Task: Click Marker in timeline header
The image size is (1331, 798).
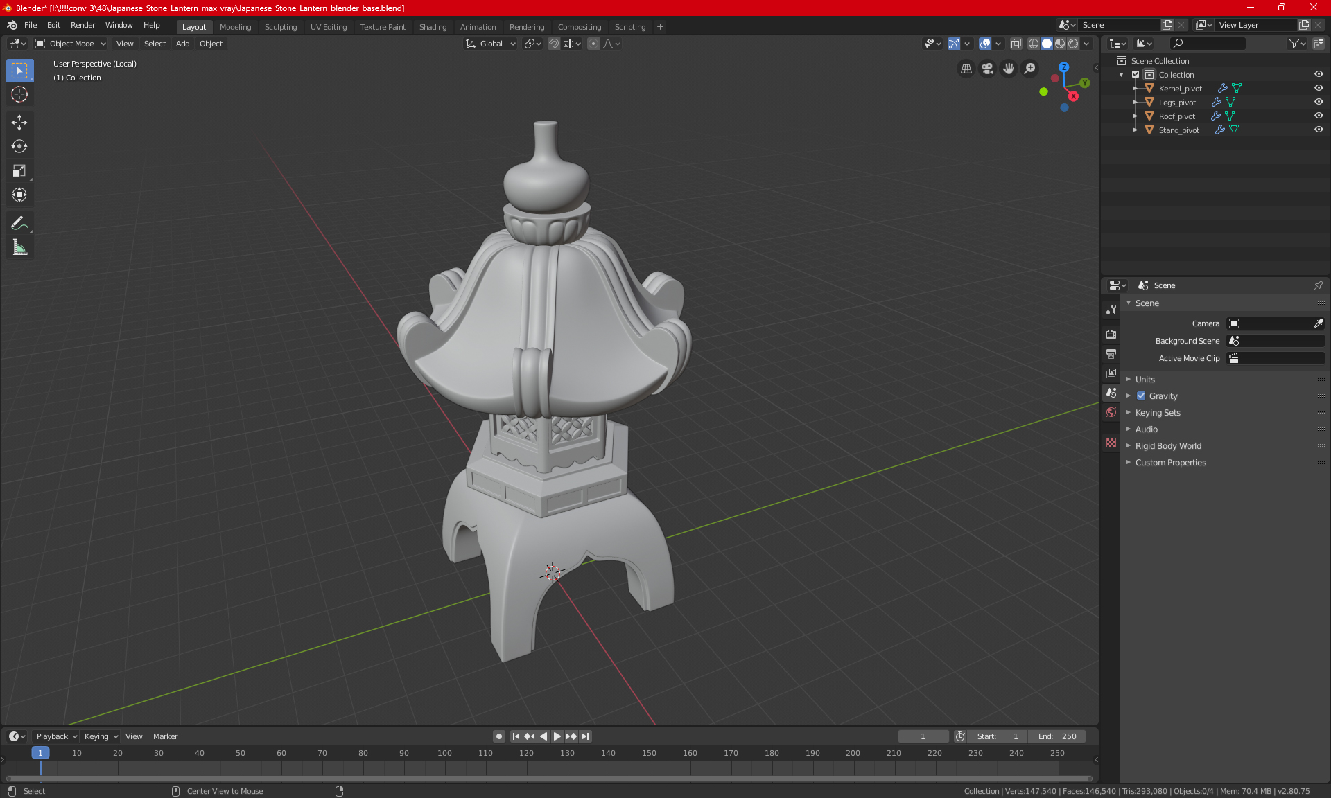Action: (x=165, y=736)
